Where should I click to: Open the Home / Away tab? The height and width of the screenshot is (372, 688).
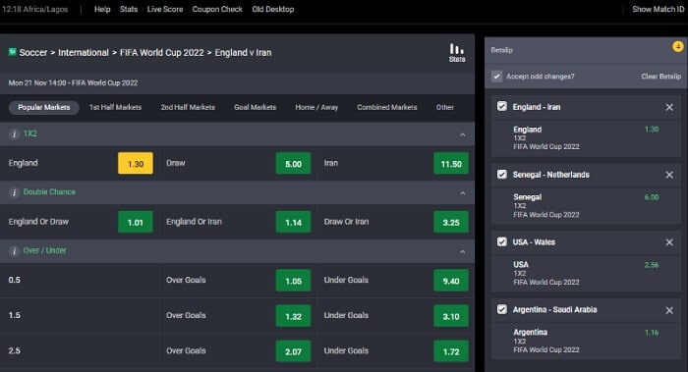pyautogui.click(x=316, y=107)
